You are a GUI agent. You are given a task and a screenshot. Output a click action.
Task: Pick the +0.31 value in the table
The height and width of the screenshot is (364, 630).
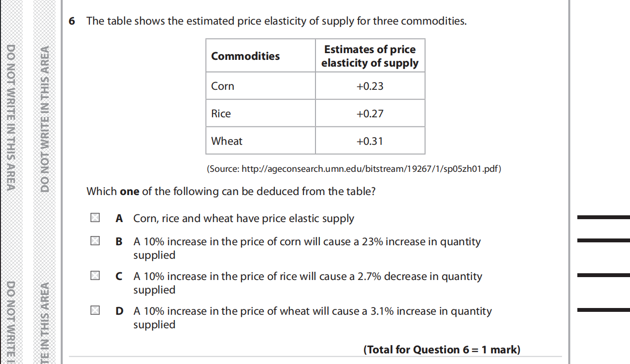tap(370, 141)
